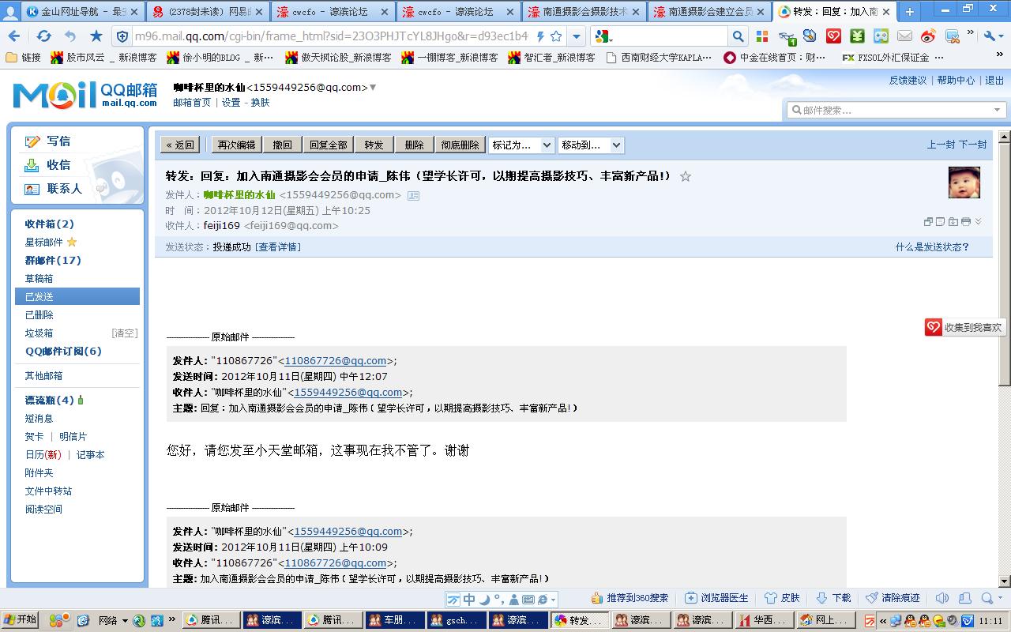Click the 收信 receive mail icon
Image resolution: width=1011 pixels, height=632 pixels.
coord(32,165)
